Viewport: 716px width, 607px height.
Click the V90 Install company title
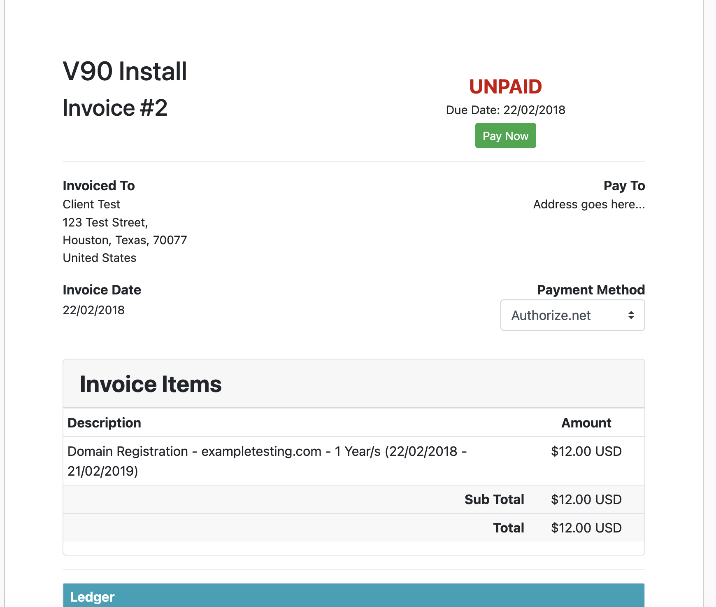(x=125, y=71)
